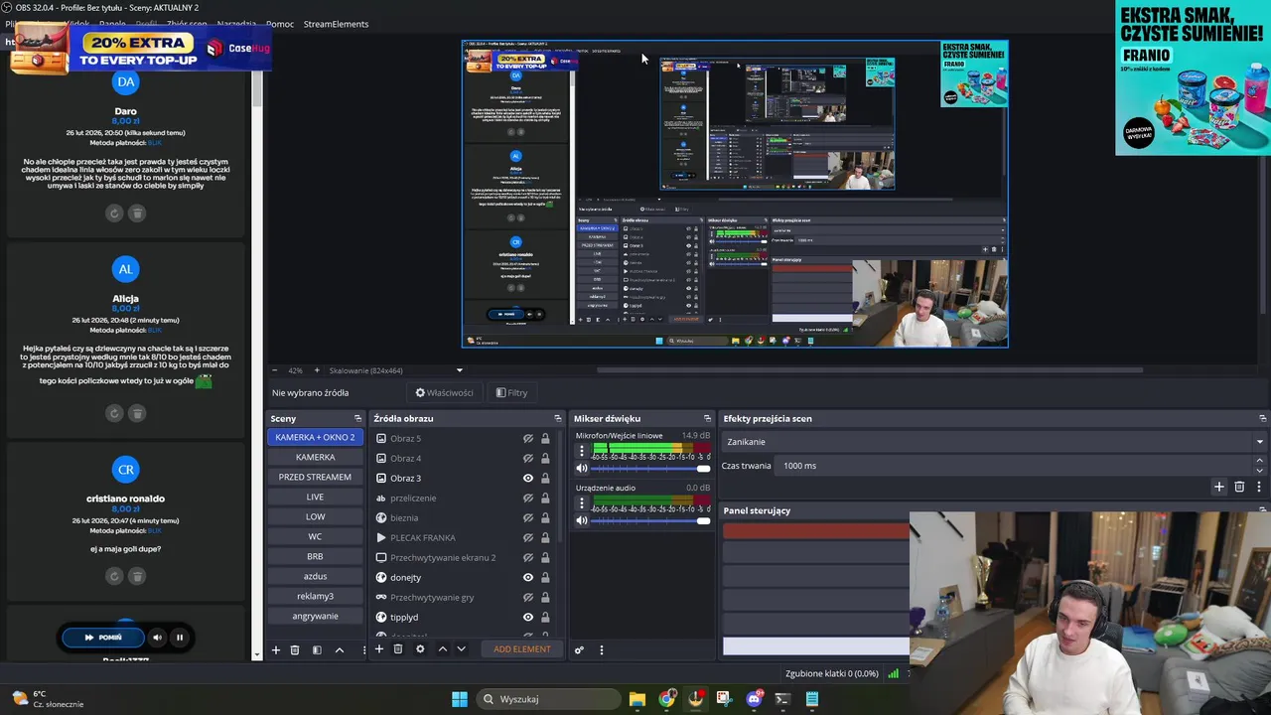Screen dimensions: 1271x715
Task: Open Discord from the taskbar
Action: tap(754, 699)
